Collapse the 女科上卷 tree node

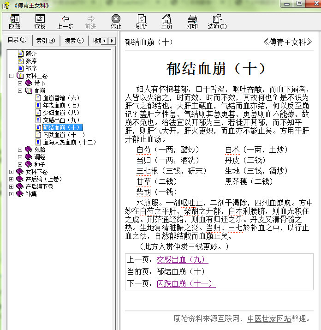(x=11, y=76)
